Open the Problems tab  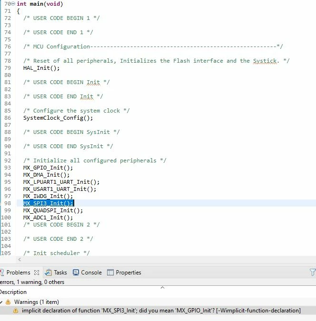point(18,273)
